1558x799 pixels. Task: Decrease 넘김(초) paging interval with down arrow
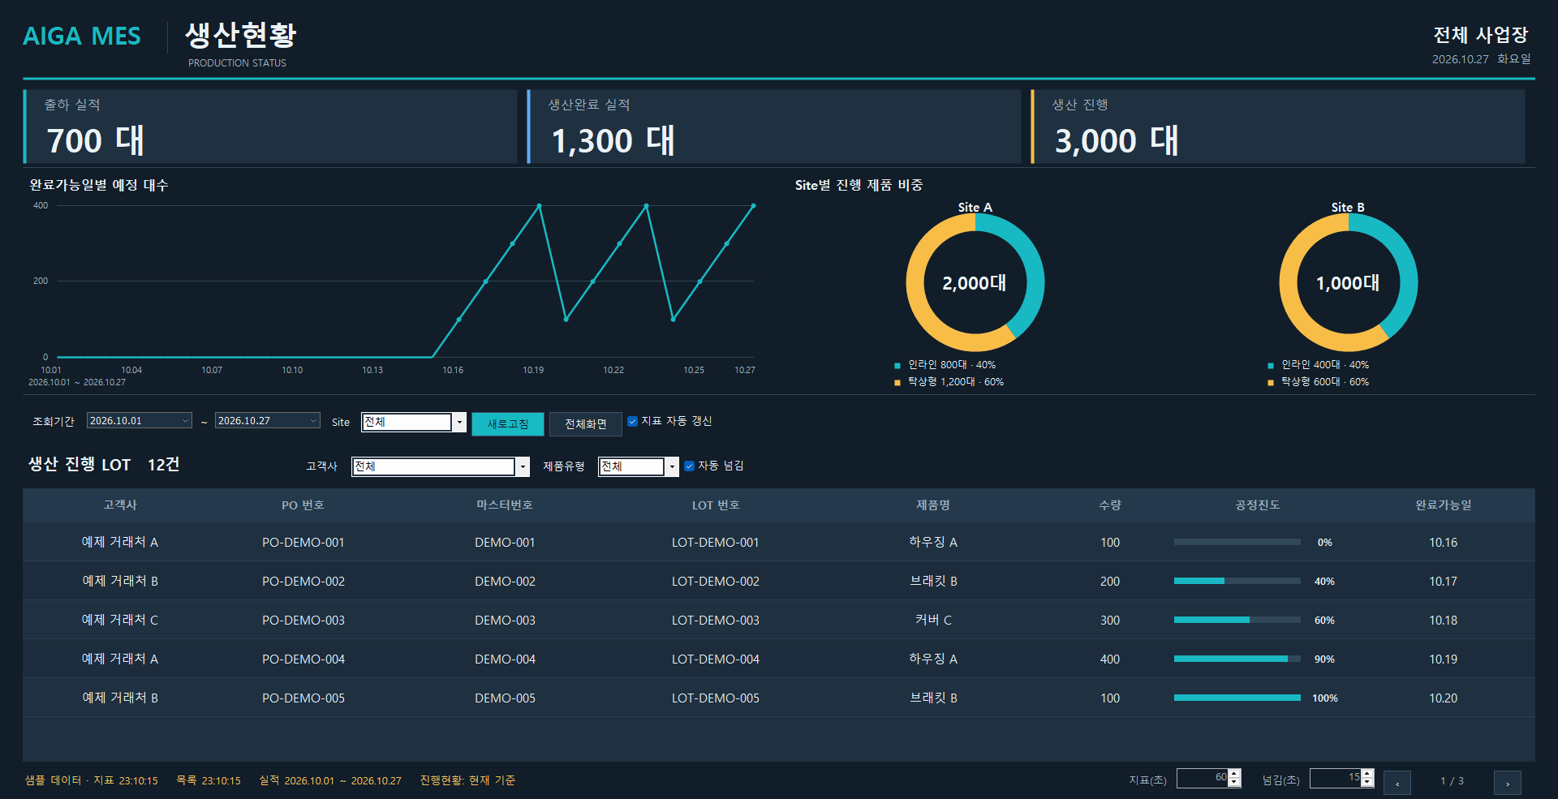click(1367, 783)
